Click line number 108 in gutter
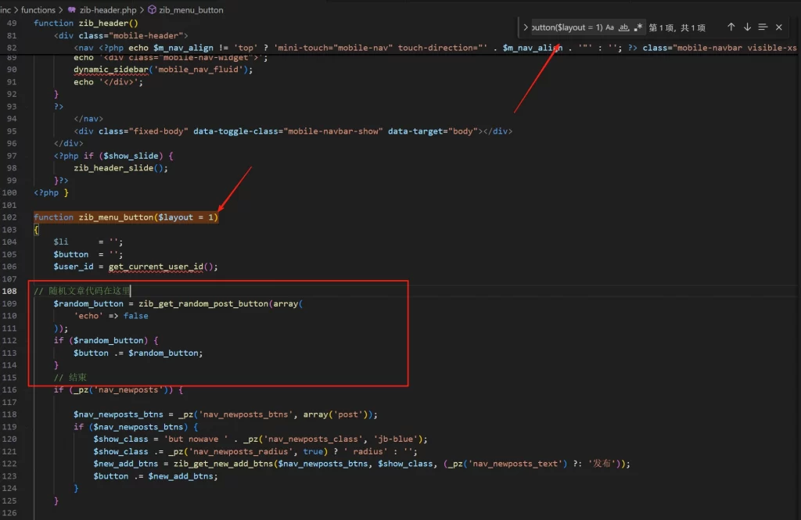The image size is (801, 520). click(9, 291)
